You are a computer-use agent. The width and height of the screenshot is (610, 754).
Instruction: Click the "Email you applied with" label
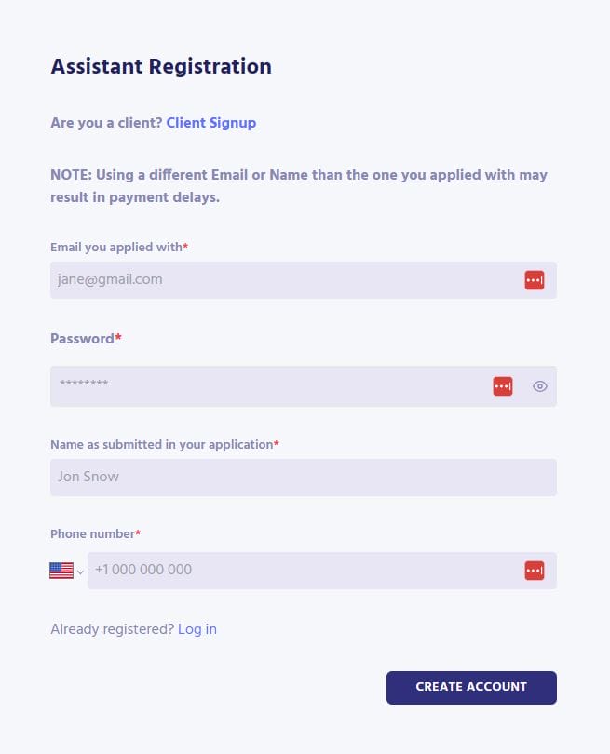click(118, 247)
